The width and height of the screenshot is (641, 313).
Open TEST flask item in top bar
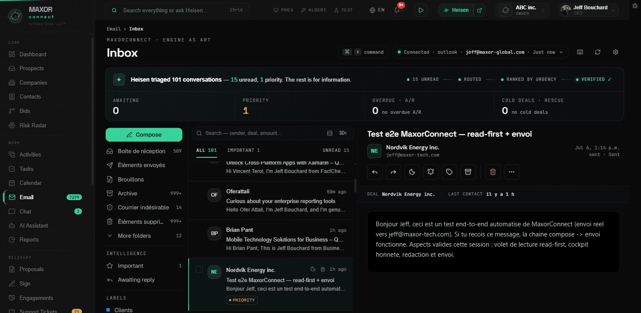click(x=343, y=10)
